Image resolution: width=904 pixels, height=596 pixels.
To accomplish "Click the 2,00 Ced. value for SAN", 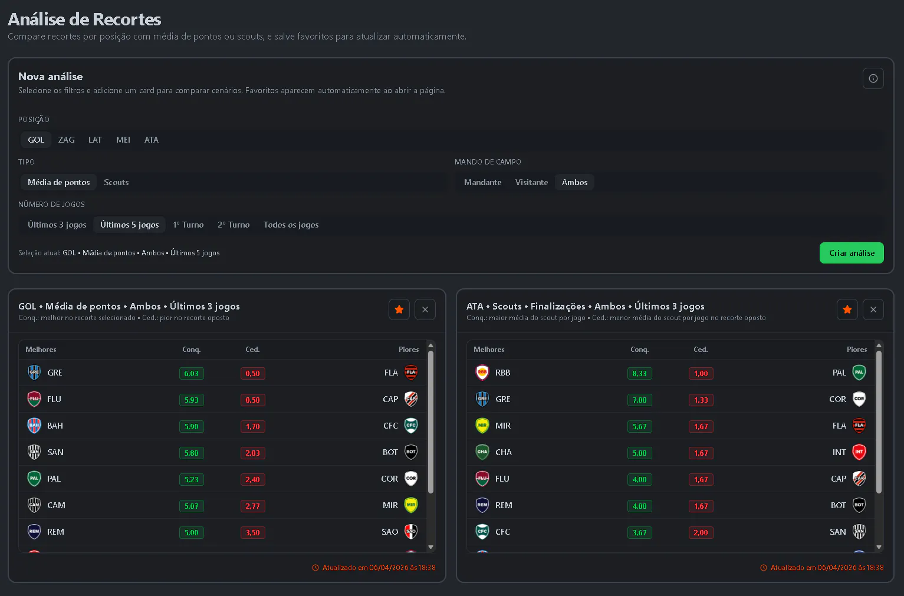I will (x=701, y=532).
